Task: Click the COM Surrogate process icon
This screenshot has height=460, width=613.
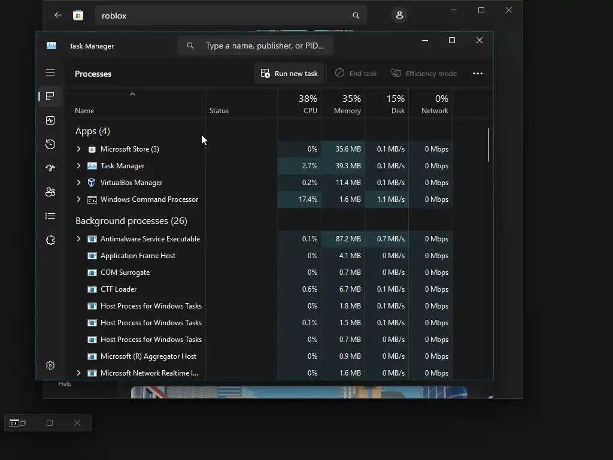Action: [92, 273]
